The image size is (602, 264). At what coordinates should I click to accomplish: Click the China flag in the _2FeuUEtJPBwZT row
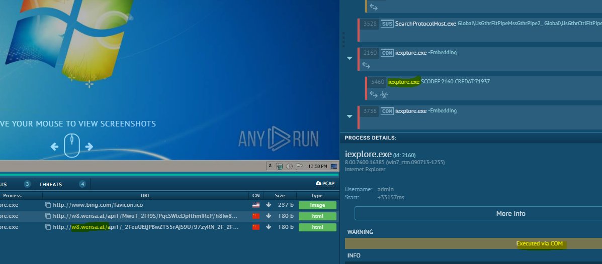(x=256, y=227)
